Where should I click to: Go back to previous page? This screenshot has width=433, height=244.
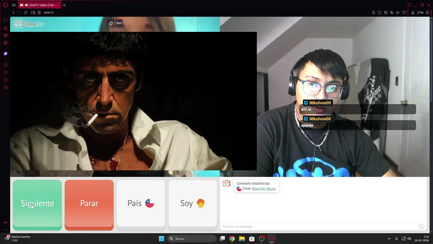[x=14, y=13]
